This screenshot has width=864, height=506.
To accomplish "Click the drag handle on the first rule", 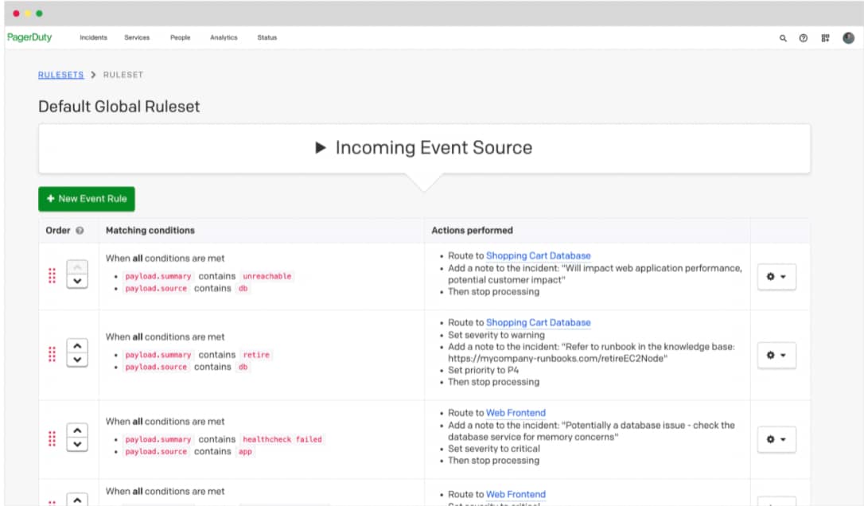I will click(51, 277).
